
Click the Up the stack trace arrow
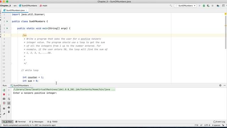point(9,90)
